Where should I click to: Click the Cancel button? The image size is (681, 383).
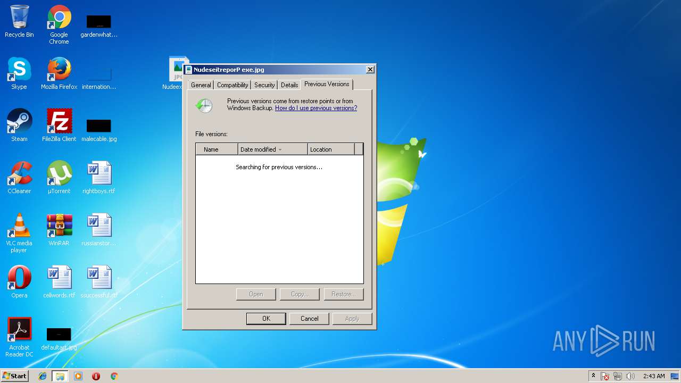pos(309,319)
